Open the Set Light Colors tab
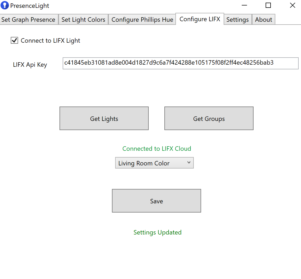This screenshot has width=301, height=279. 83,20
